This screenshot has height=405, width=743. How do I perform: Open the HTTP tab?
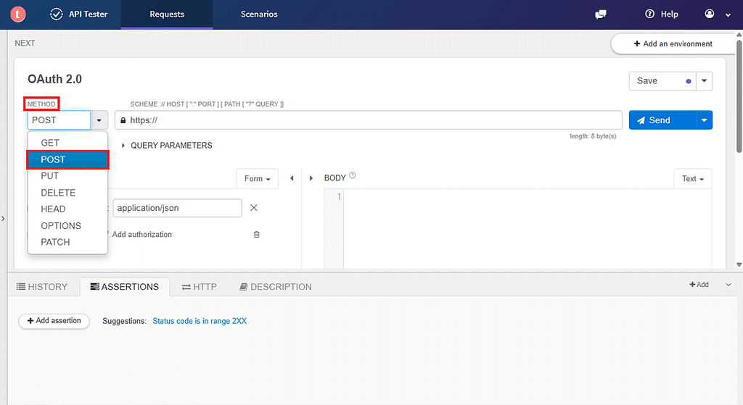coord(200,287)
